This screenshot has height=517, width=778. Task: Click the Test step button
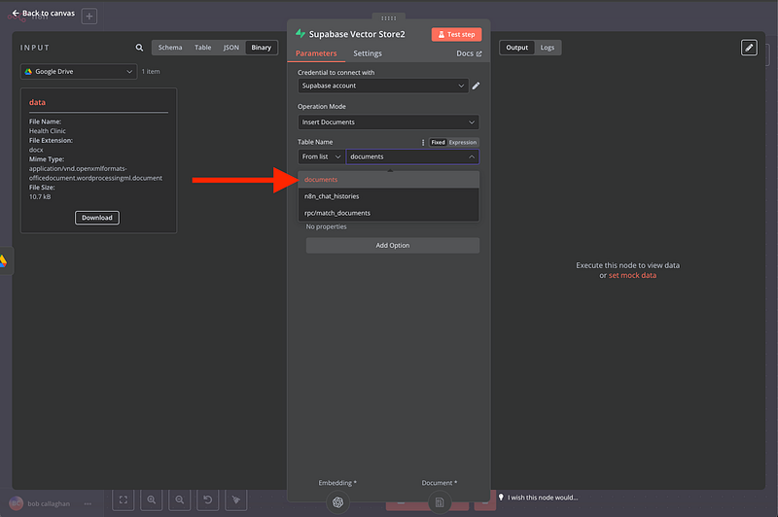456,34
